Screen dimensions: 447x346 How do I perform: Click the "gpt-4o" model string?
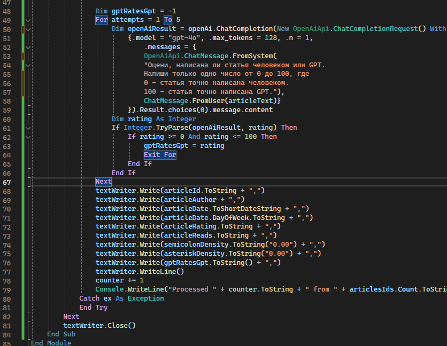tap(184, 38)
